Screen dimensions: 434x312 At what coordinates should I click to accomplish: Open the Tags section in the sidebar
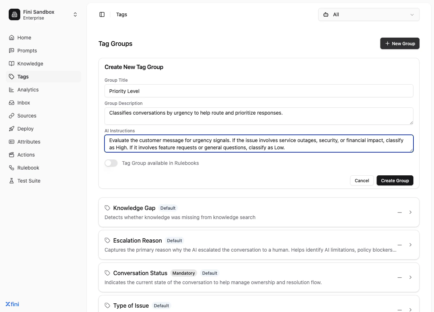tap(23, 76)
